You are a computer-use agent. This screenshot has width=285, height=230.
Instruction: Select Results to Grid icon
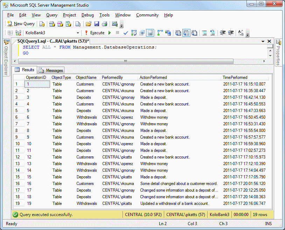click(186, 33)
